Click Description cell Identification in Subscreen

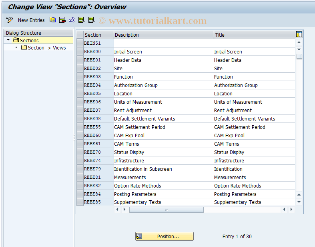[164, 170]
